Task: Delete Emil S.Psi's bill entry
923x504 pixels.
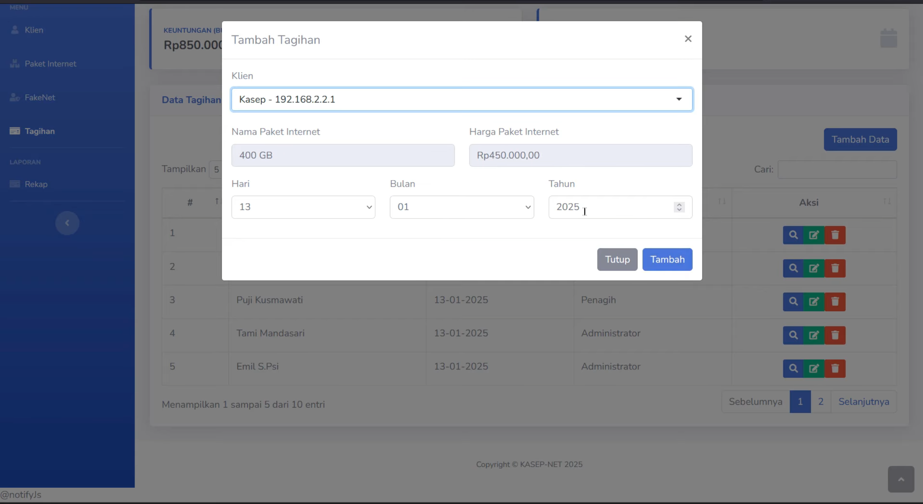Action: [x=835, y=368]
